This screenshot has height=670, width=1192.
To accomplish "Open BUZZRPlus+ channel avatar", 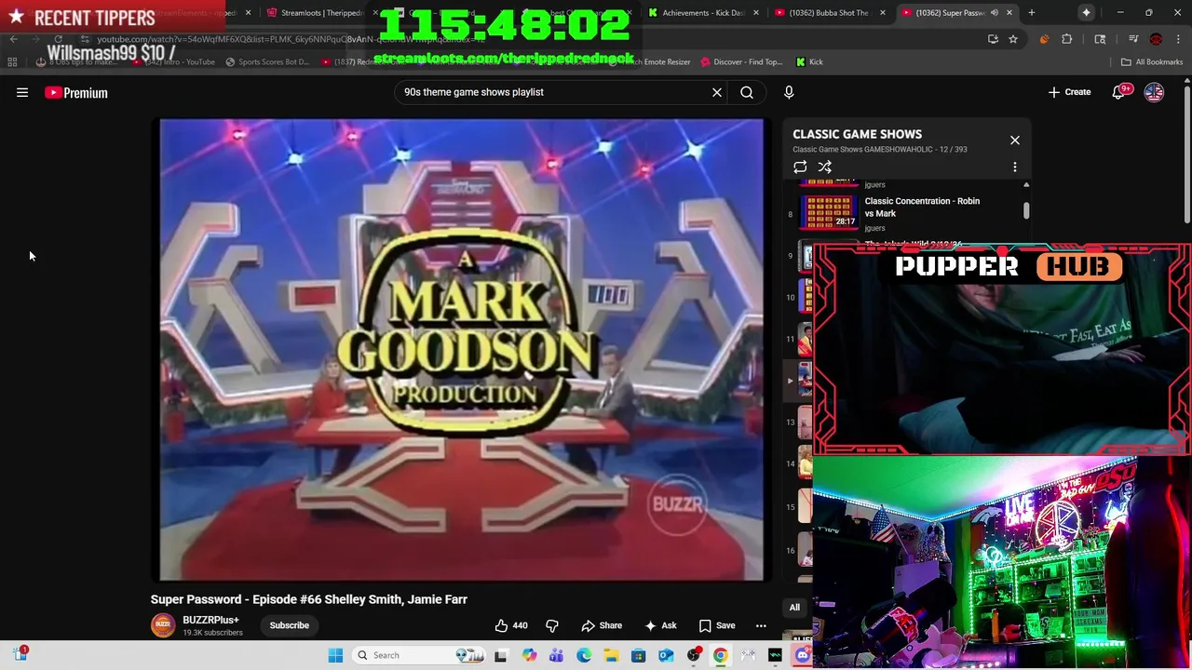I will (x=163, y=625).
